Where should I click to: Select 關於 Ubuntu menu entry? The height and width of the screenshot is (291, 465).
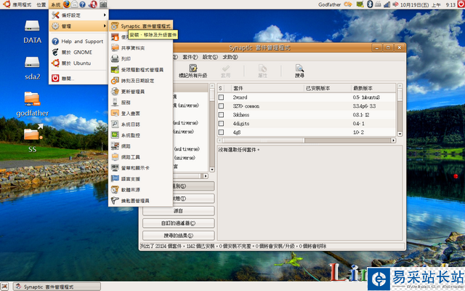(x=78, y=63)
